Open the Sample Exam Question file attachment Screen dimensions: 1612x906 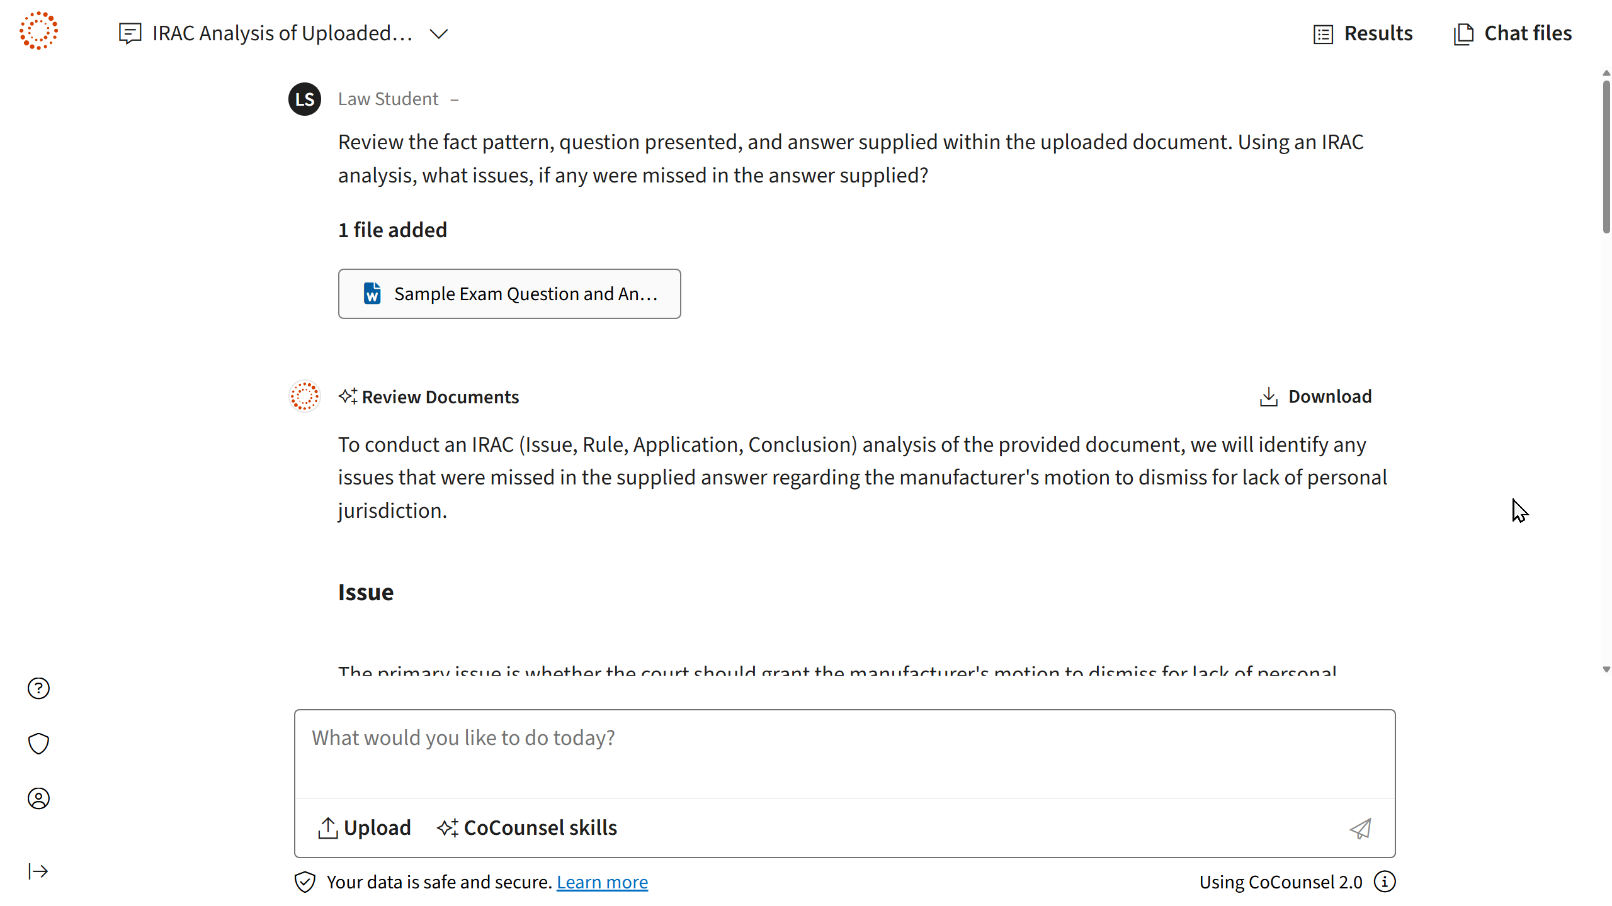509,294
